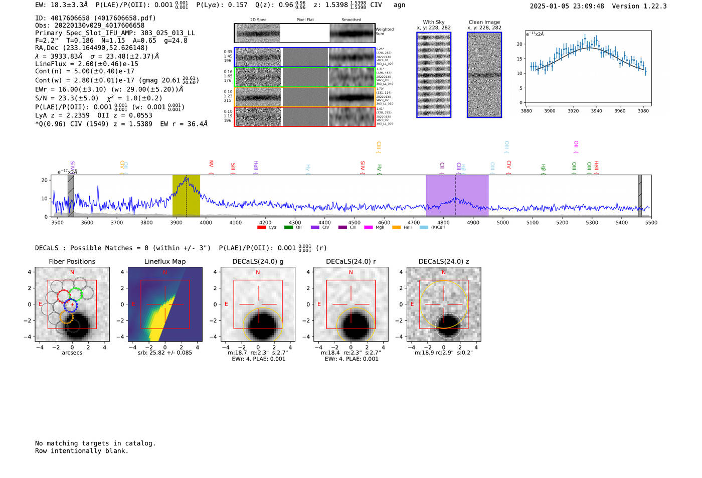Click the ID line with 4017606658.pdf

pos(95,18)
